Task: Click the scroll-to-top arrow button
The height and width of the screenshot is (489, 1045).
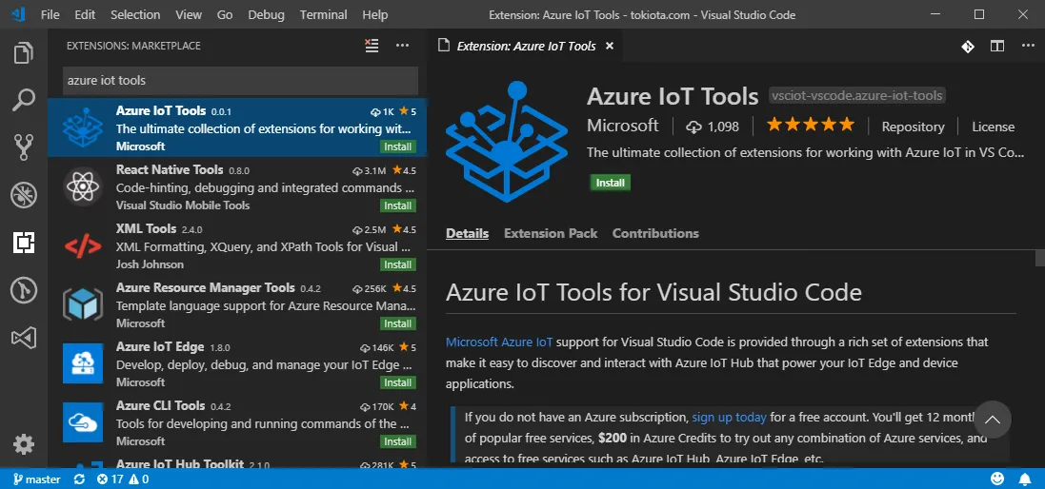Action: [x=993, y=420]
